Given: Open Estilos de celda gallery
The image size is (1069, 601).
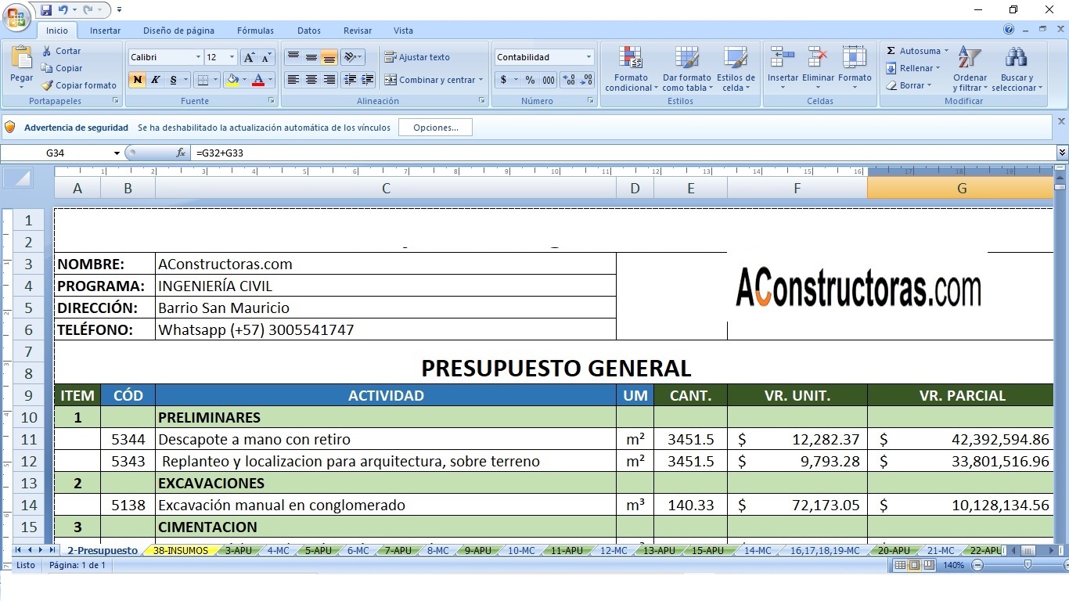Looking at the screenshot, I should click(x=736, y=69).
